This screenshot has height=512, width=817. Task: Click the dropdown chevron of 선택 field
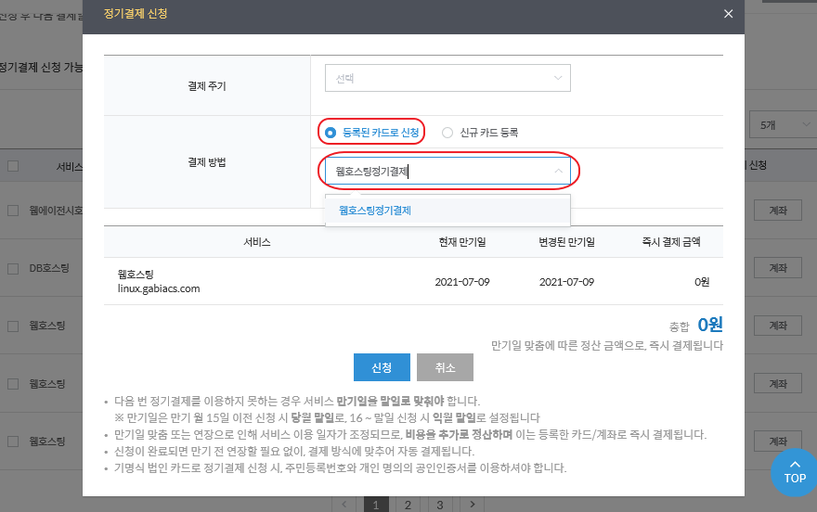[x=558, y=78]
